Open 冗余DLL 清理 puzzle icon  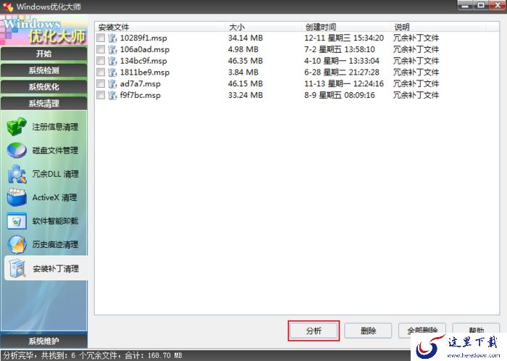[x=17, y=174]
